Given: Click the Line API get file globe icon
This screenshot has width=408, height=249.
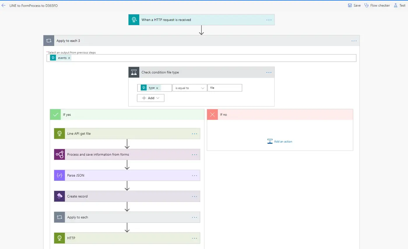Looking at the screenshot, I should (x=59, y=134).
